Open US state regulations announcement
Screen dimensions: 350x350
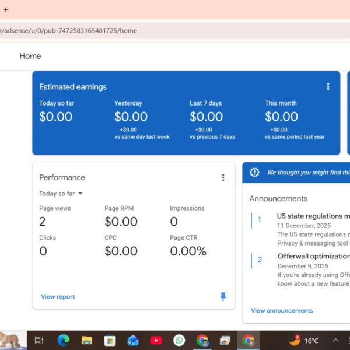(x=313, y=216)
